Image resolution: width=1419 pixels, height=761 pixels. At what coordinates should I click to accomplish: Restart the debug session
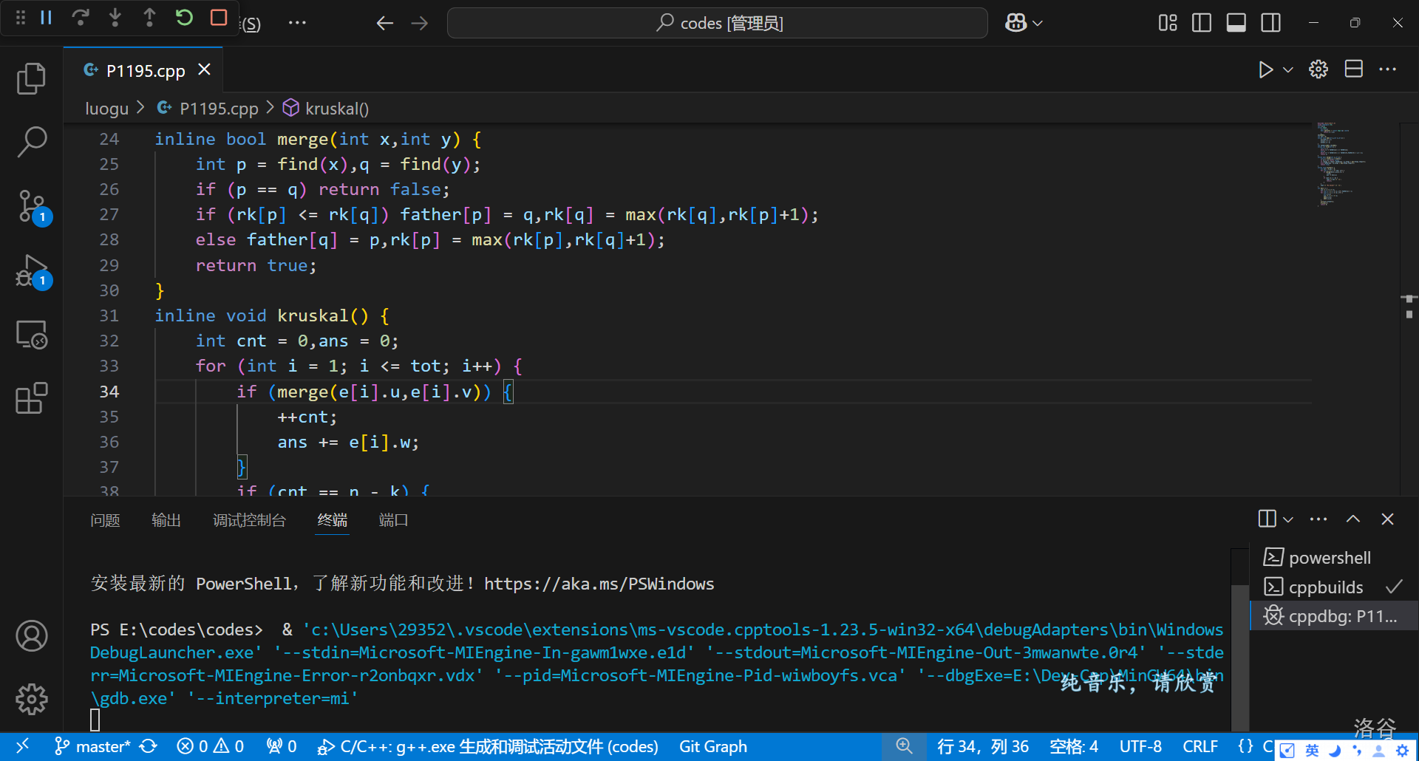coord(184,18)
